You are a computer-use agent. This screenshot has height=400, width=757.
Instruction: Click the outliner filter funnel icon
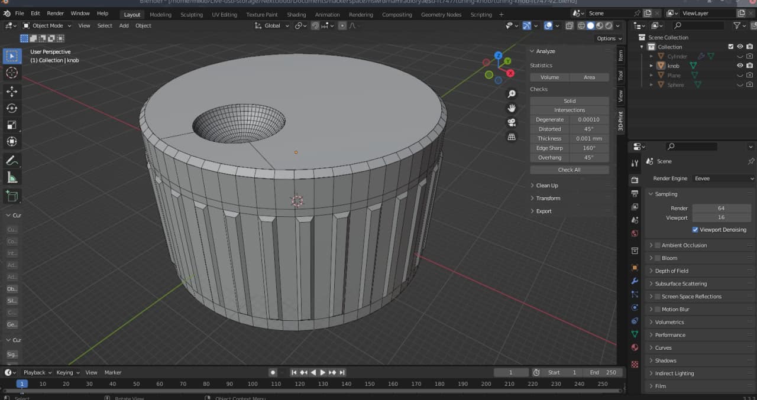pos(736,25)
